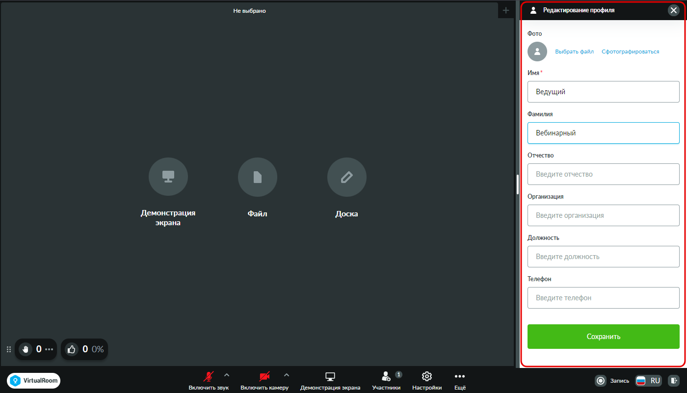Start recording with Запись button
This screenshot has height=393, width=687.
pos(612,380)
